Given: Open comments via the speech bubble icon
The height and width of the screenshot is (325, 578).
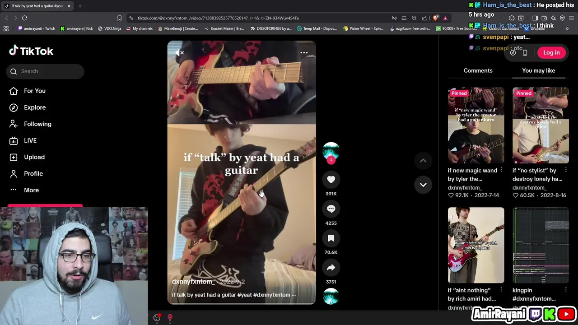Looking at the screenshot, I should pos(331,209).
